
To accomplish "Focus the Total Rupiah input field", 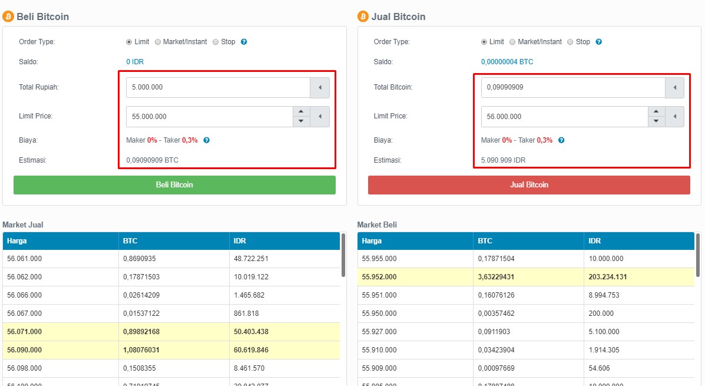I will [x=218, y=87].
